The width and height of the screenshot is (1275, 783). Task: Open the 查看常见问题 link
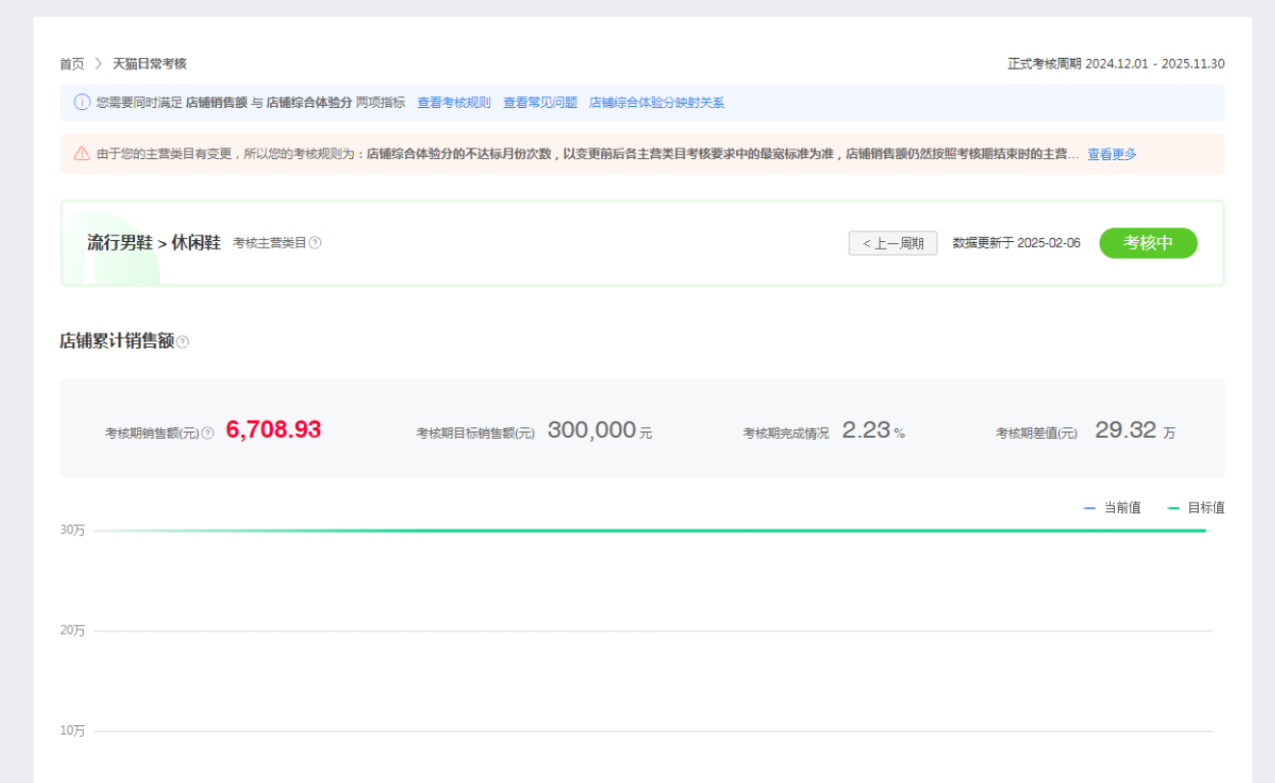tap(540, 102)
